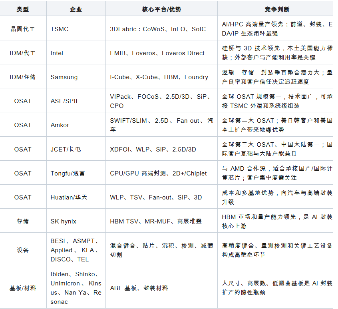Click the 3DFabric: CoWoS, InFO, SoIC cell
Image resolution: width=338 pixels, height=309 pixels.
tap(161, 28)
